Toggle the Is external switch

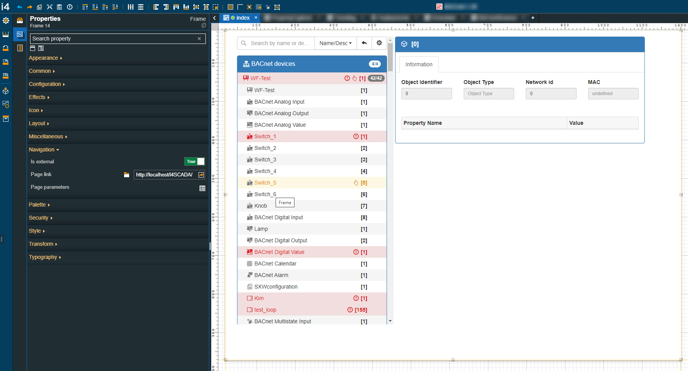195,161
